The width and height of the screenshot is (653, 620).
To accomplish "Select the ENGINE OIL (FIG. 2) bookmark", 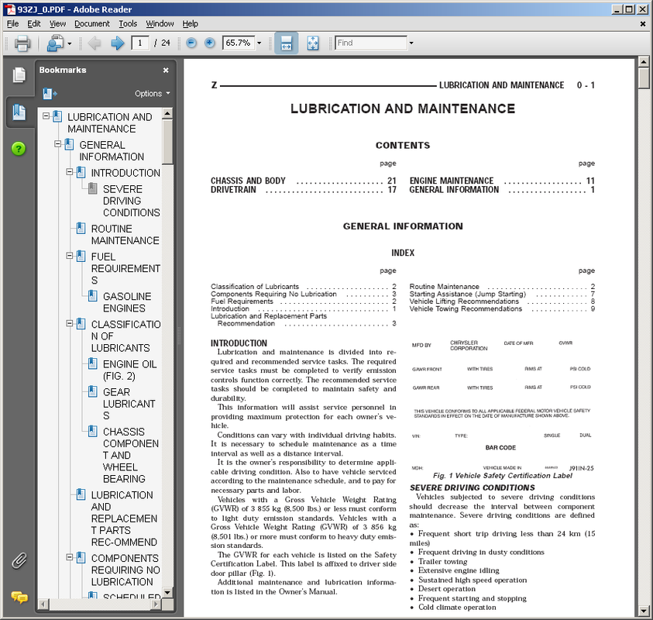I will [x=129, y=370].
